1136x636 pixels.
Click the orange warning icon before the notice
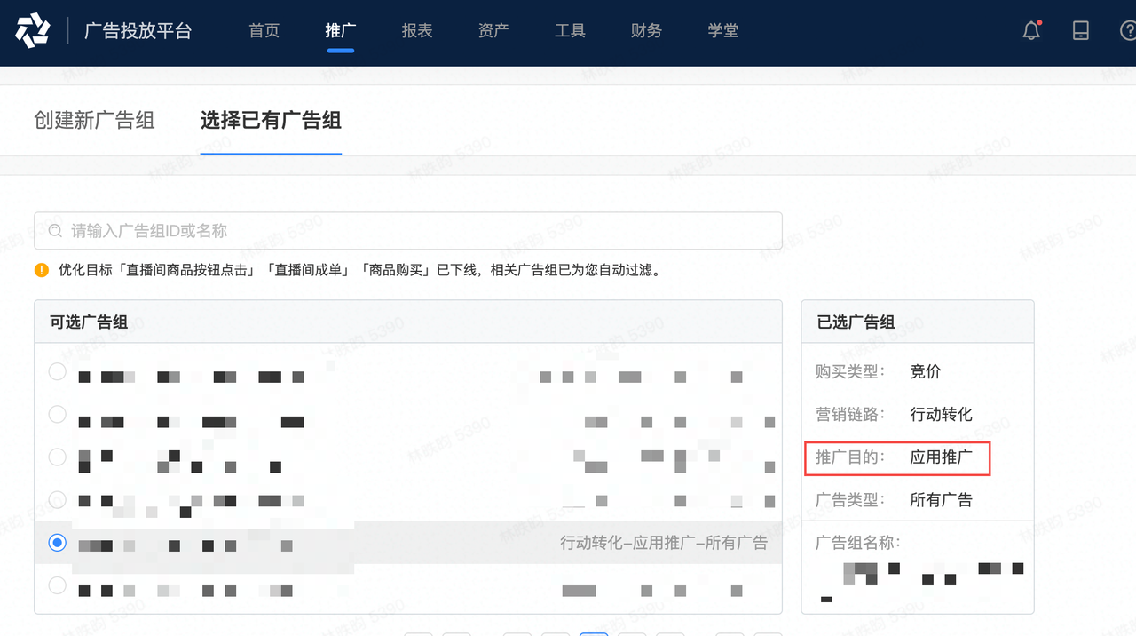[x=41, y=270]
